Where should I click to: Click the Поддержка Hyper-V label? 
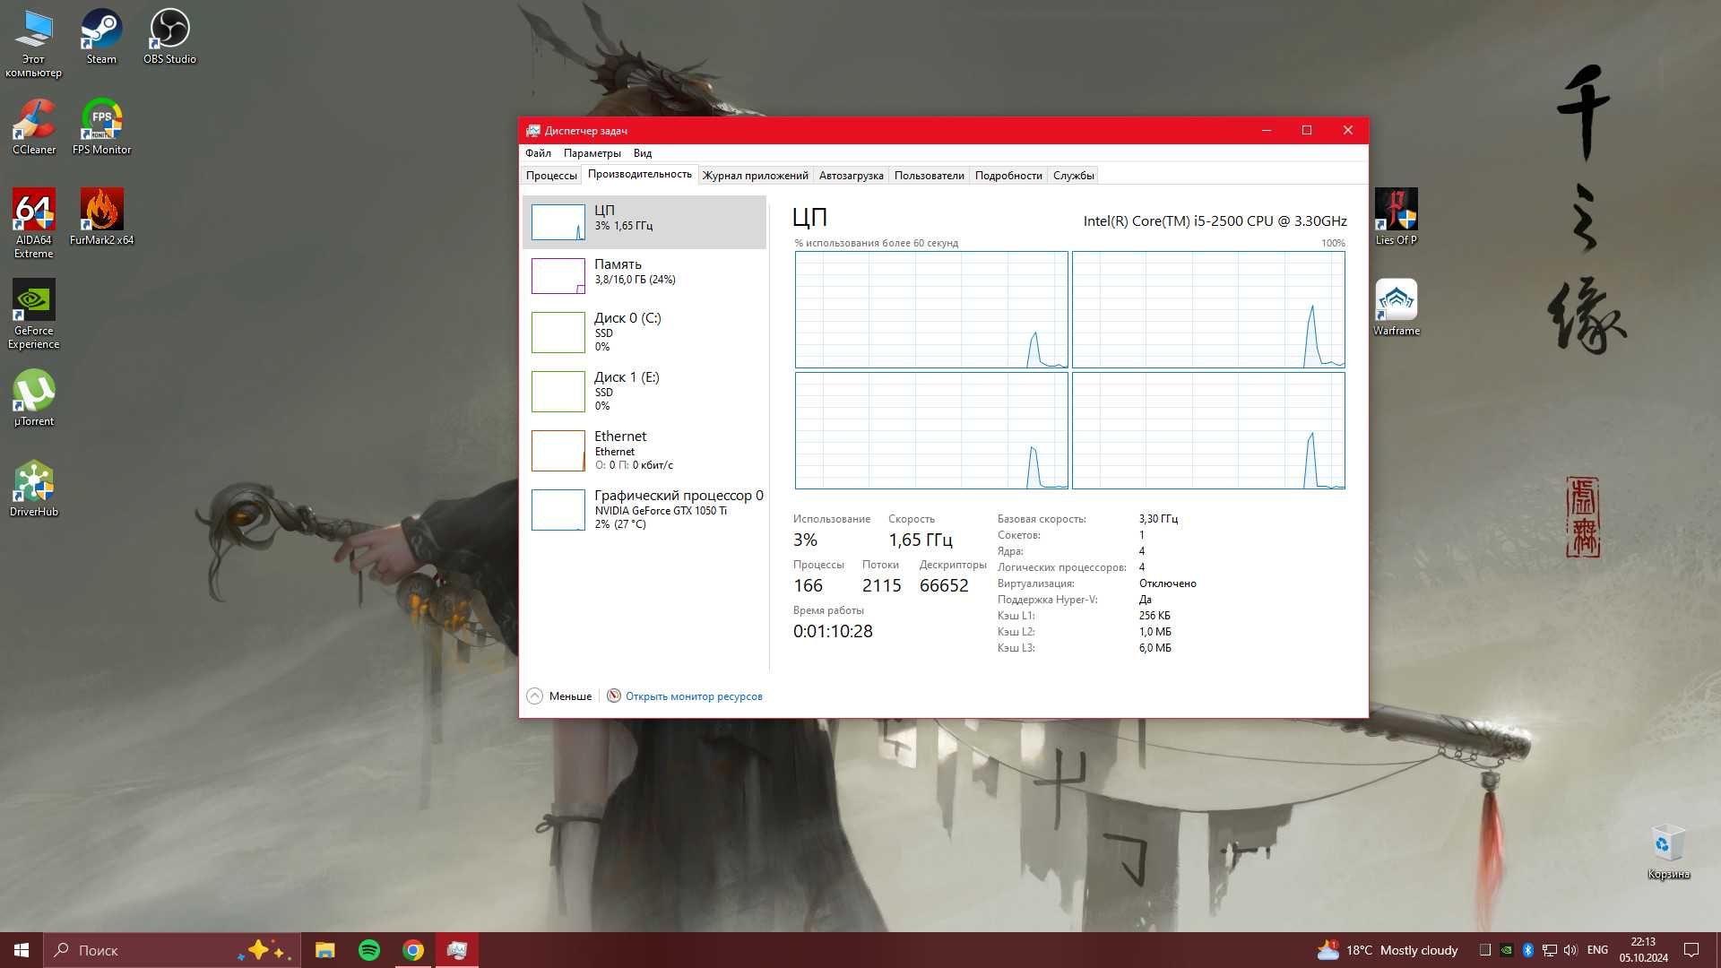[1047, 600]
